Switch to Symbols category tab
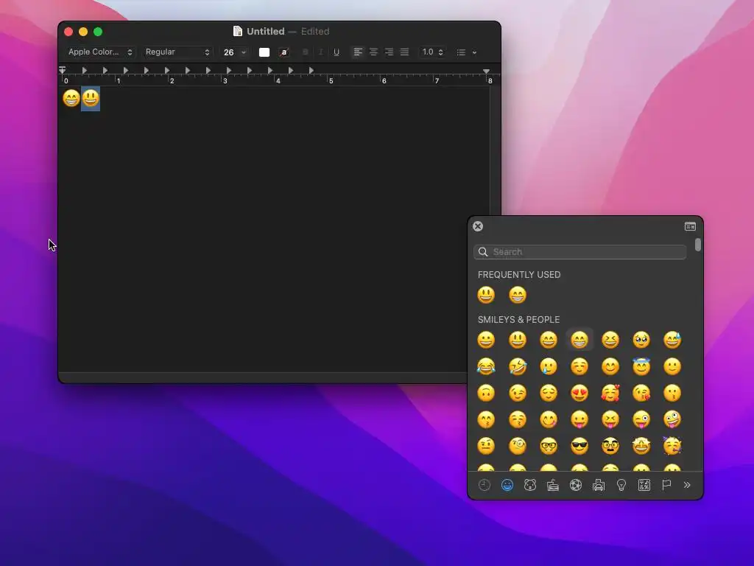 (x=644, y=485)
